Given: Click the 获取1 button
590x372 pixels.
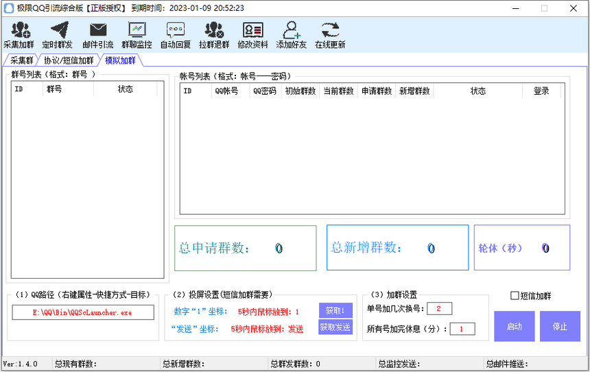Looking at the screenshot, I should pyautogui.click(x=335, y=311).
